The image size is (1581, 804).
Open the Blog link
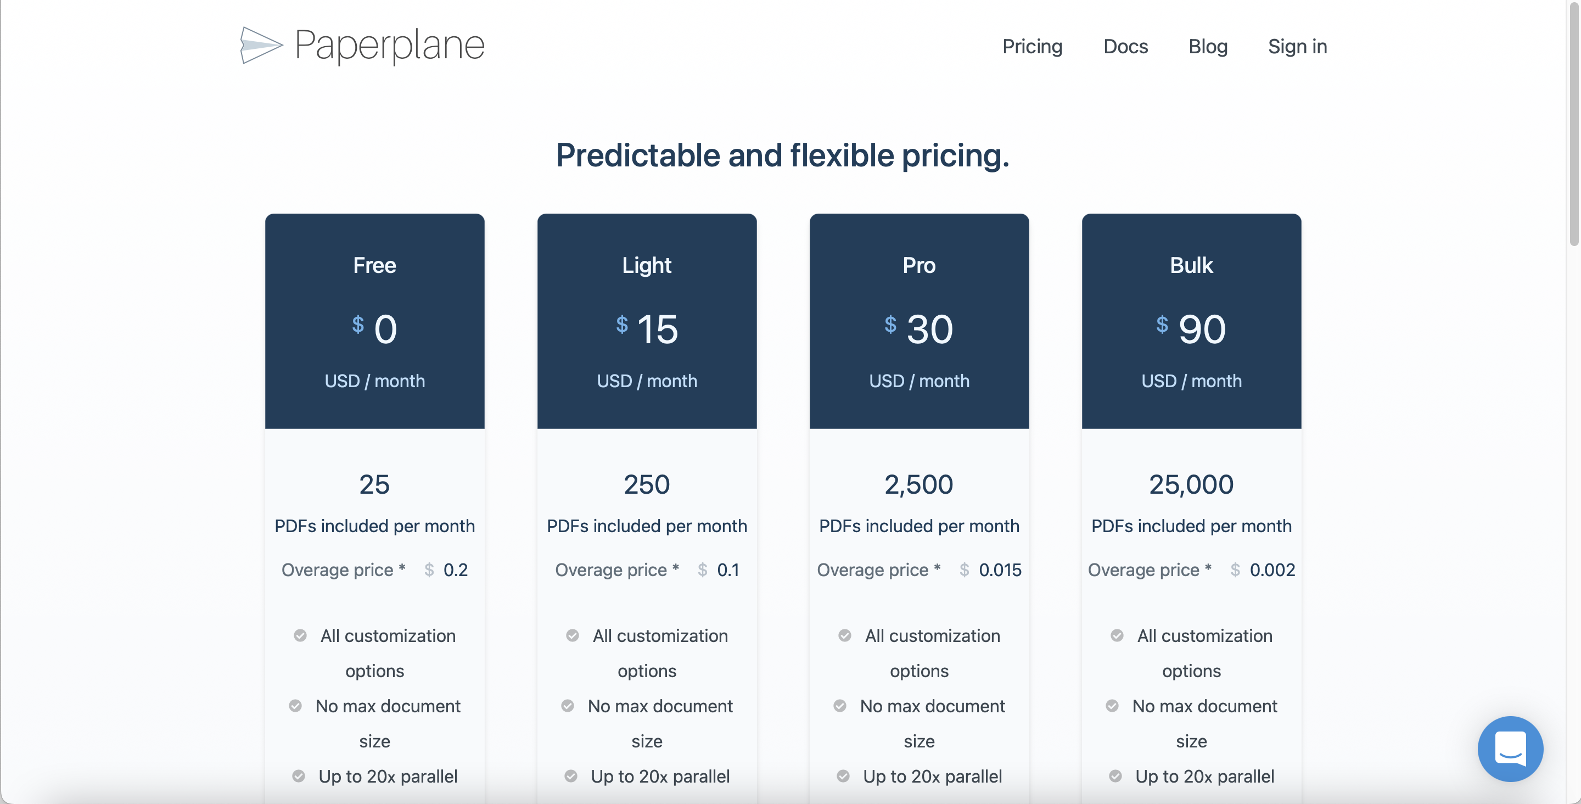point(1207,47)
